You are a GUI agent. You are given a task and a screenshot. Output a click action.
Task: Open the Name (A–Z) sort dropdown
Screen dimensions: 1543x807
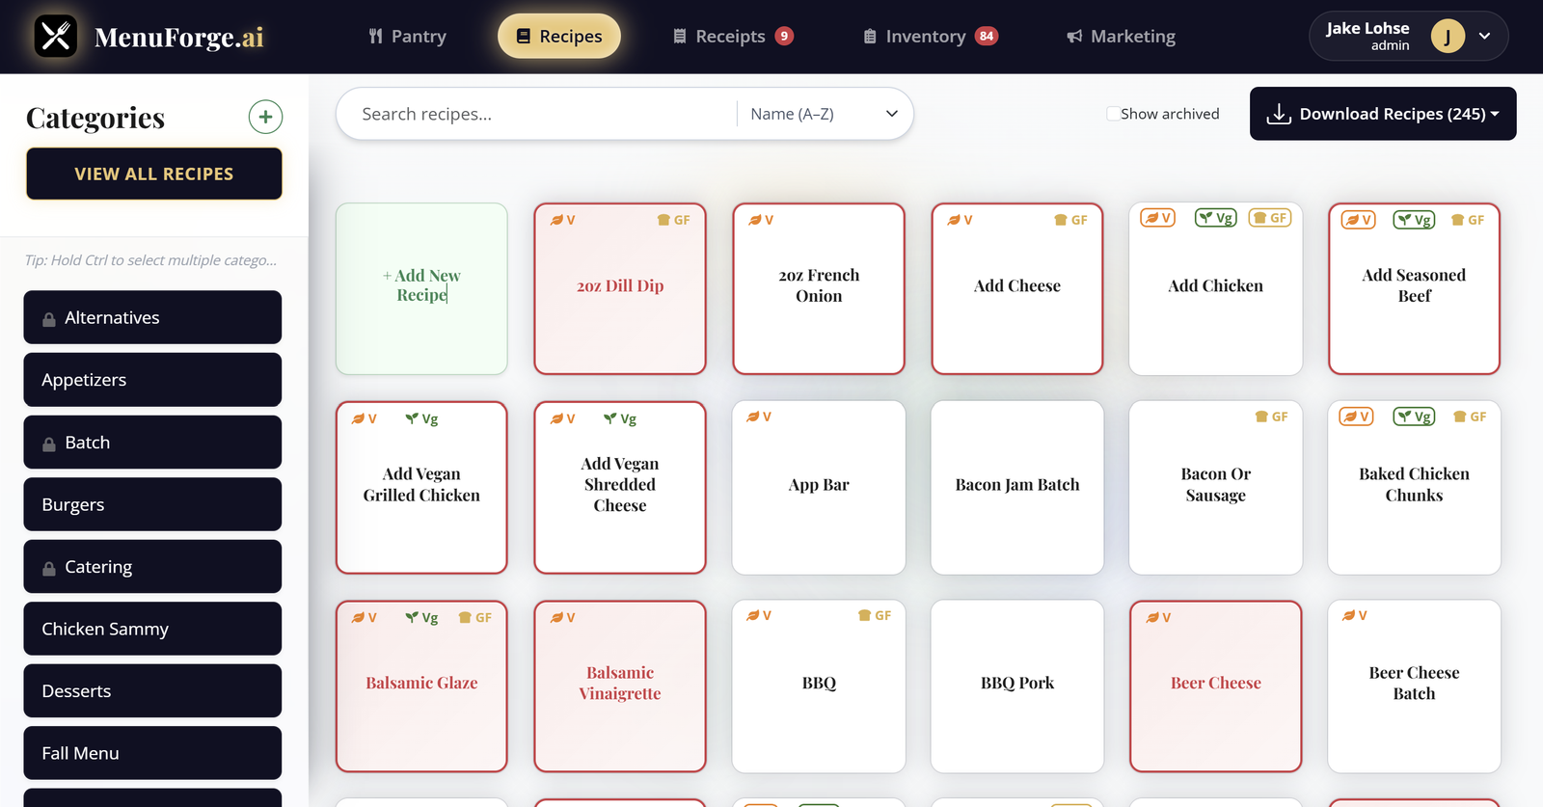click(x=824, y=114)
